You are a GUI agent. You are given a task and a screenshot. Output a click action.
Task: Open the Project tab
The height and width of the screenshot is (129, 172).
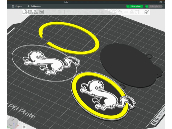tap(17, 6)
